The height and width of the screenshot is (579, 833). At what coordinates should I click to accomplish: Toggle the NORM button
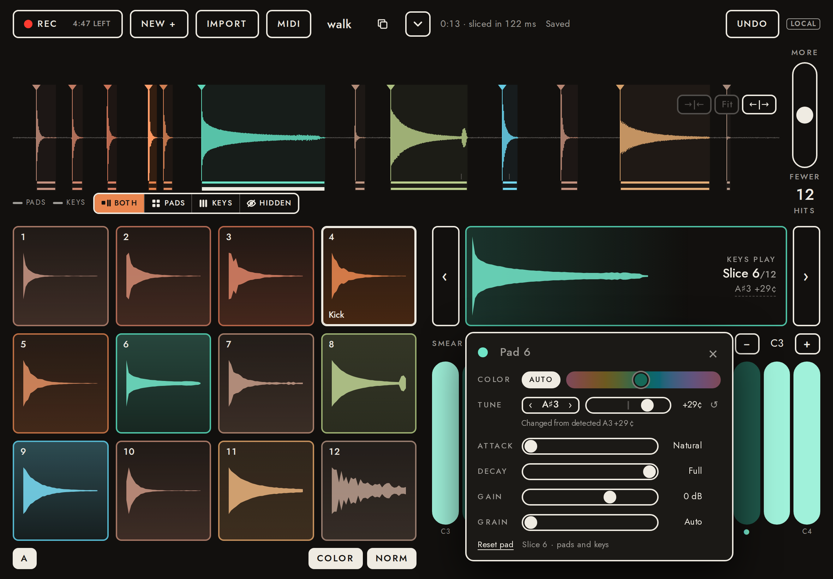click(391, 558)
